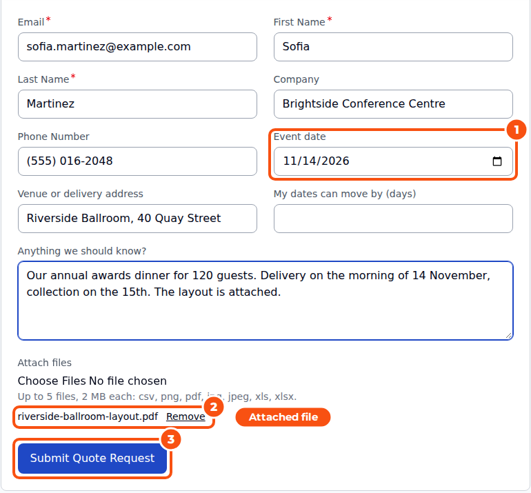The height and width of the screenshot is (493, 531).
Task: Click the Phone Number label text
Action: [53, 137]
